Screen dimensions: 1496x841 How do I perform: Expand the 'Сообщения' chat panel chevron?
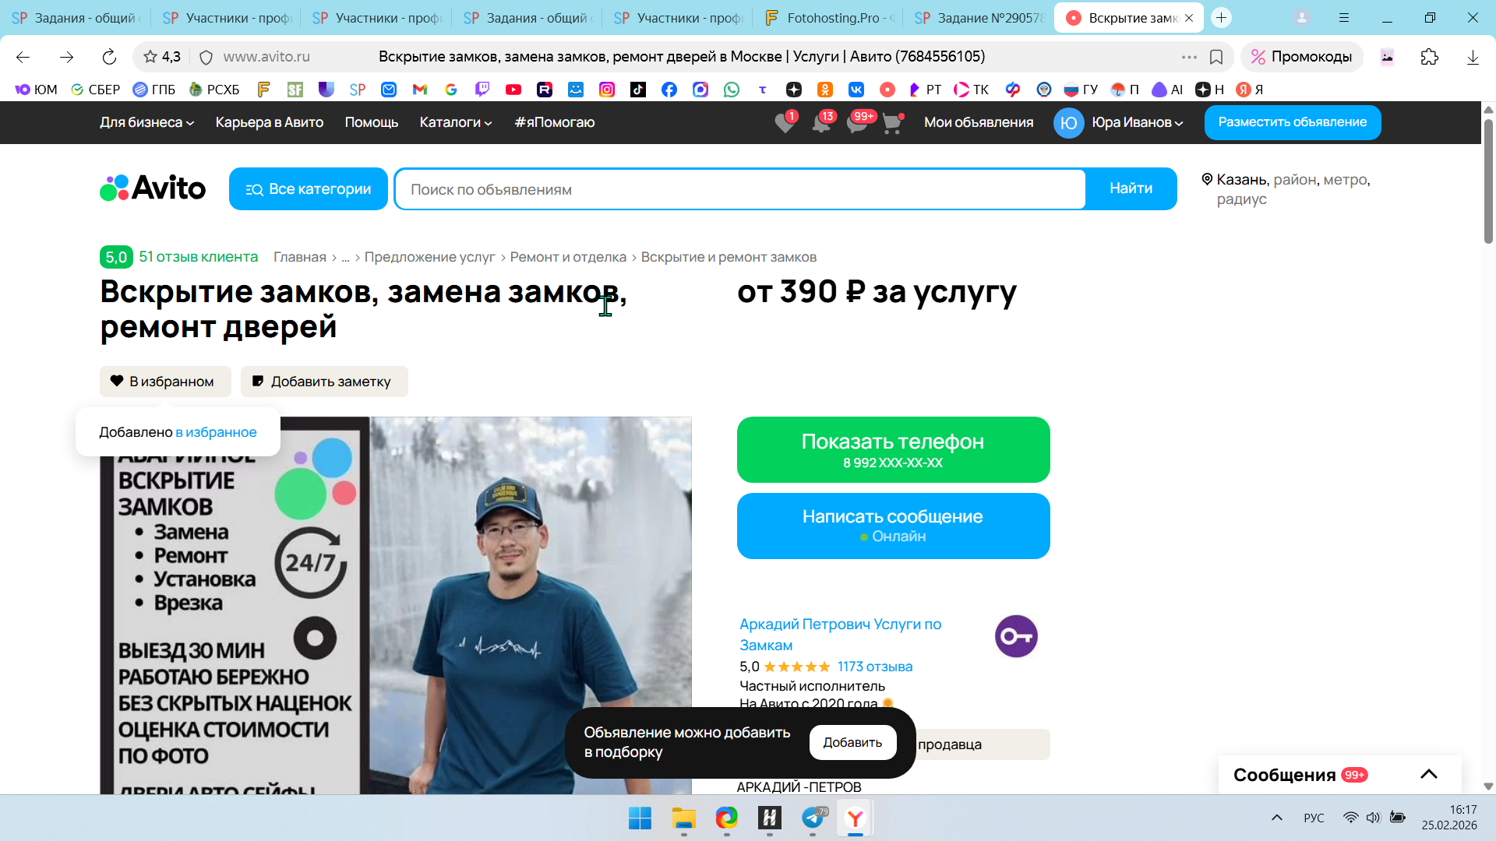click(1428, 774)
